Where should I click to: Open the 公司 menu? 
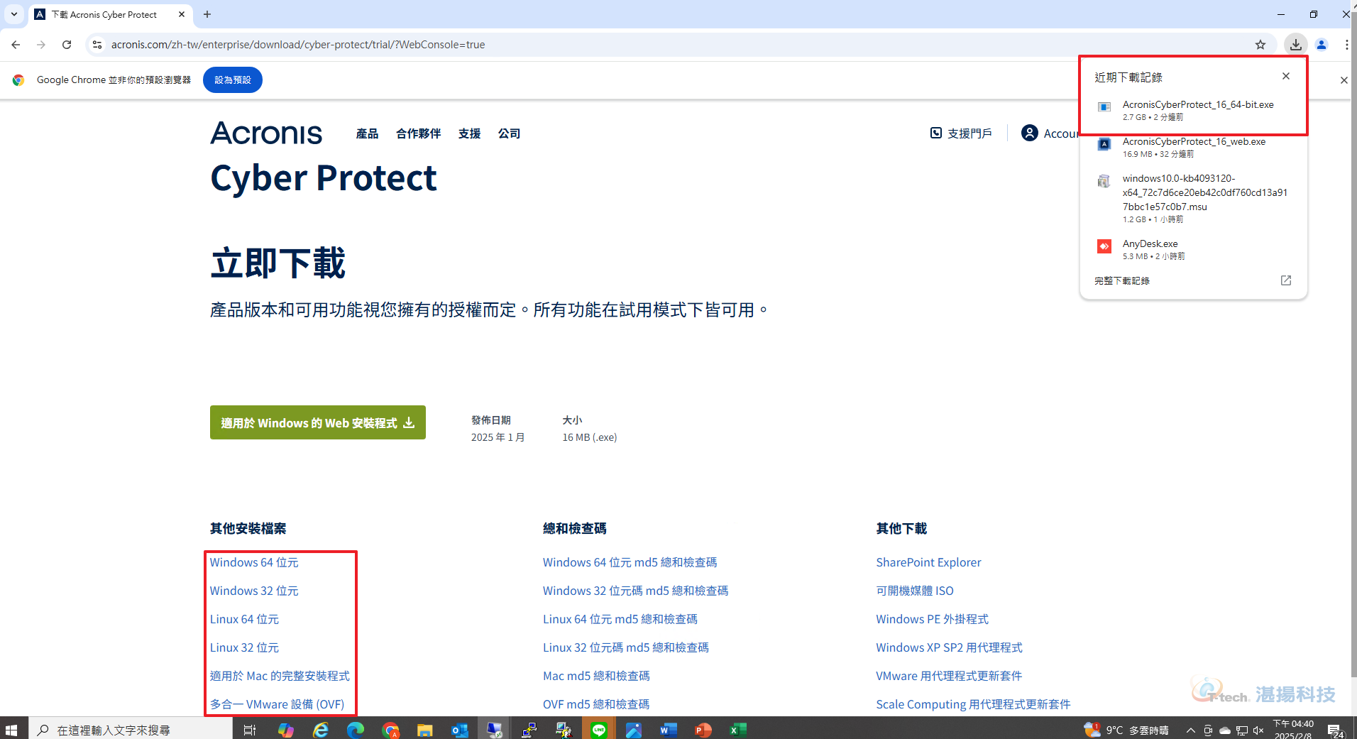[509, 133]
